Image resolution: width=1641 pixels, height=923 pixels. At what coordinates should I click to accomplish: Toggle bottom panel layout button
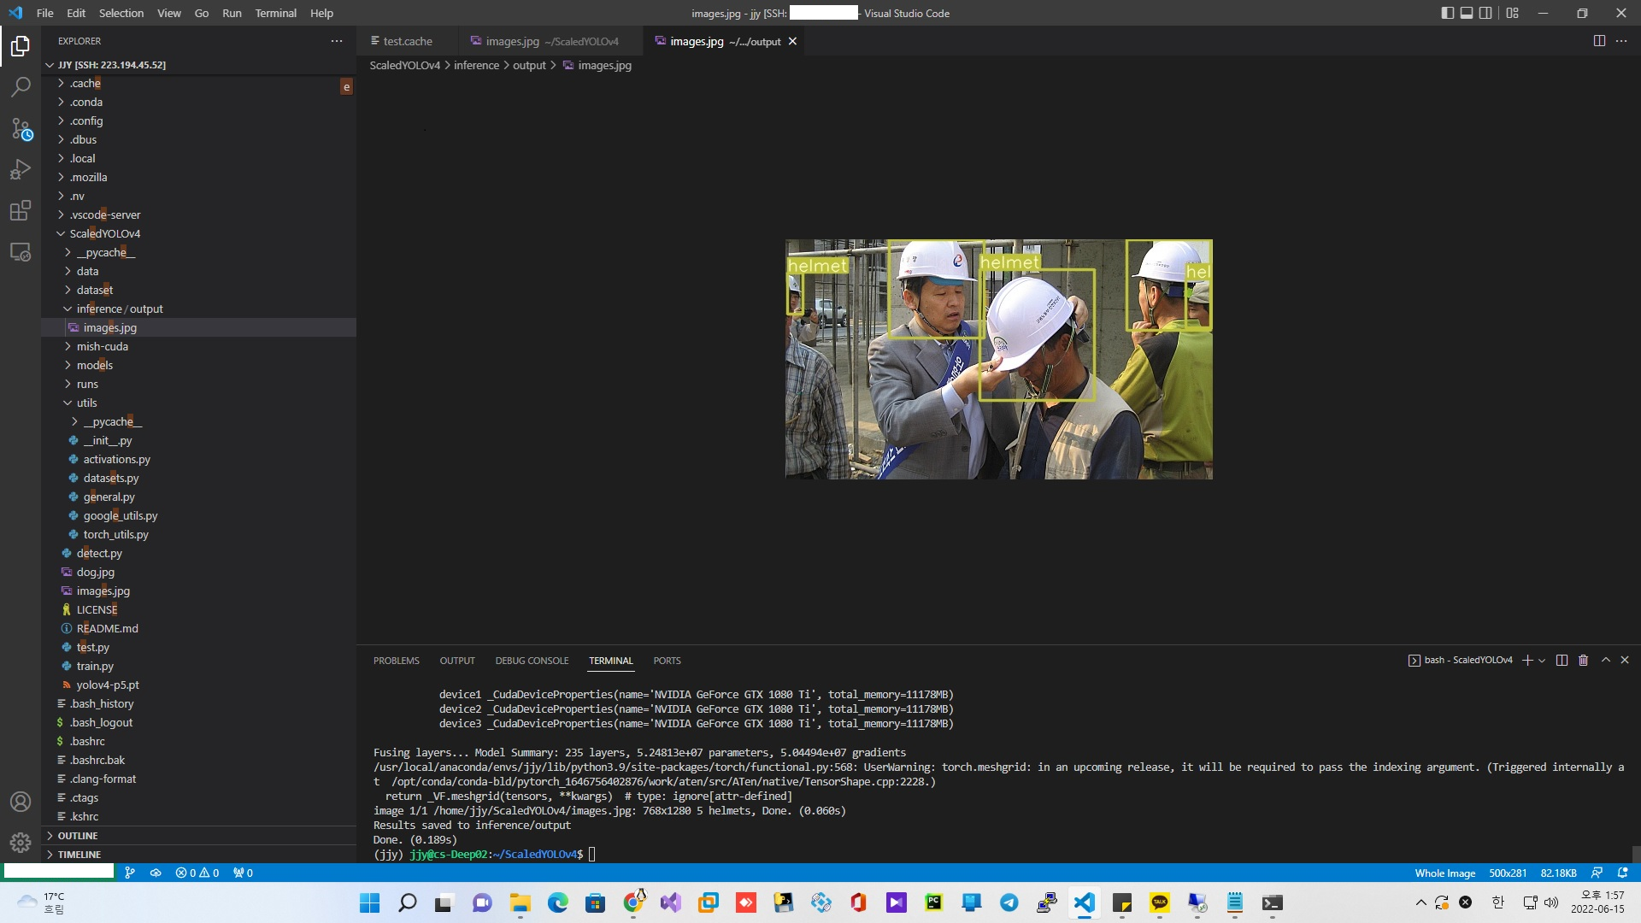[1467, 13]
